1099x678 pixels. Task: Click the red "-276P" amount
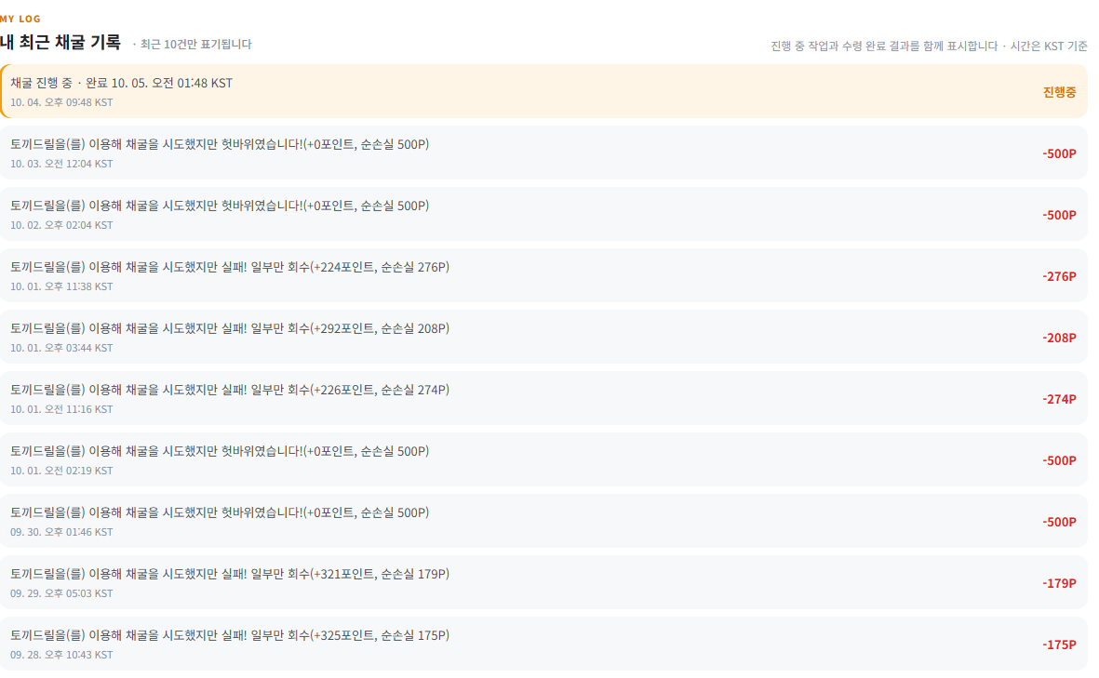point(1059,276)
